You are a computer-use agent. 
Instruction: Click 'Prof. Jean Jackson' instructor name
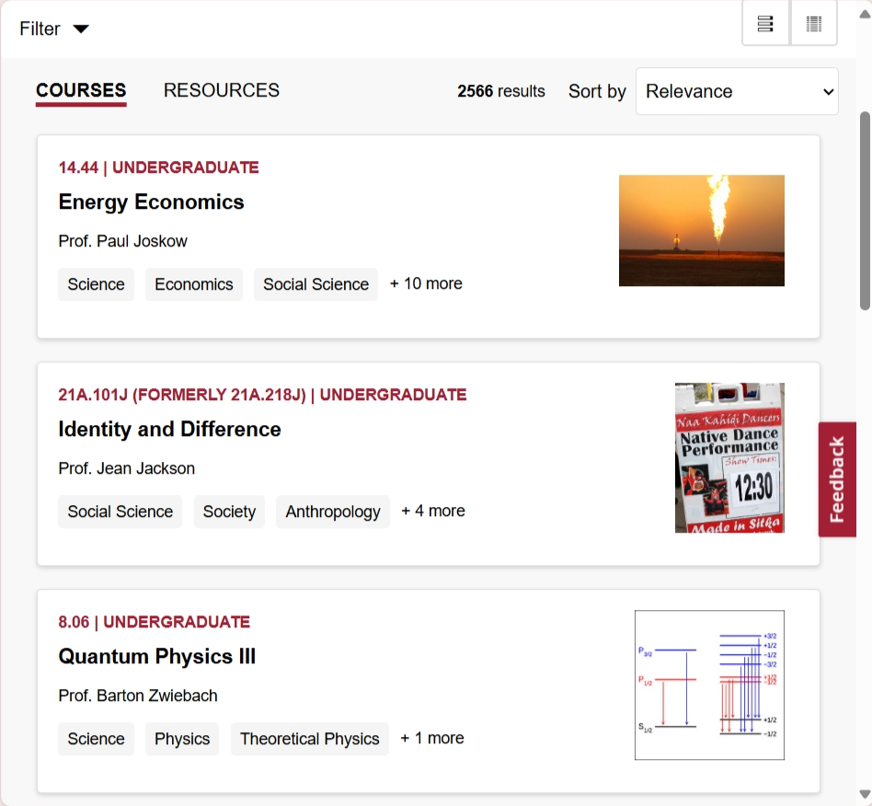coord(127,468)
